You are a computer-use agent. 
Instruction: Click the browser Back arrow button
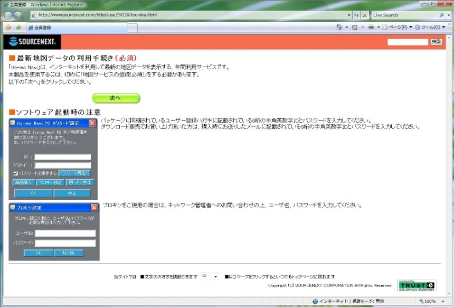pyautogui.click(x=8, y=15)
